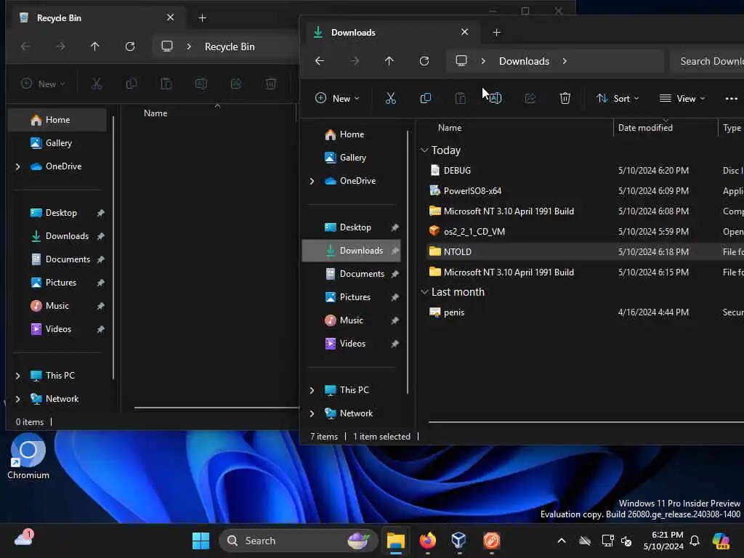Open weather widget on taskbar
The image size is (744, 558).
[24, 538]
